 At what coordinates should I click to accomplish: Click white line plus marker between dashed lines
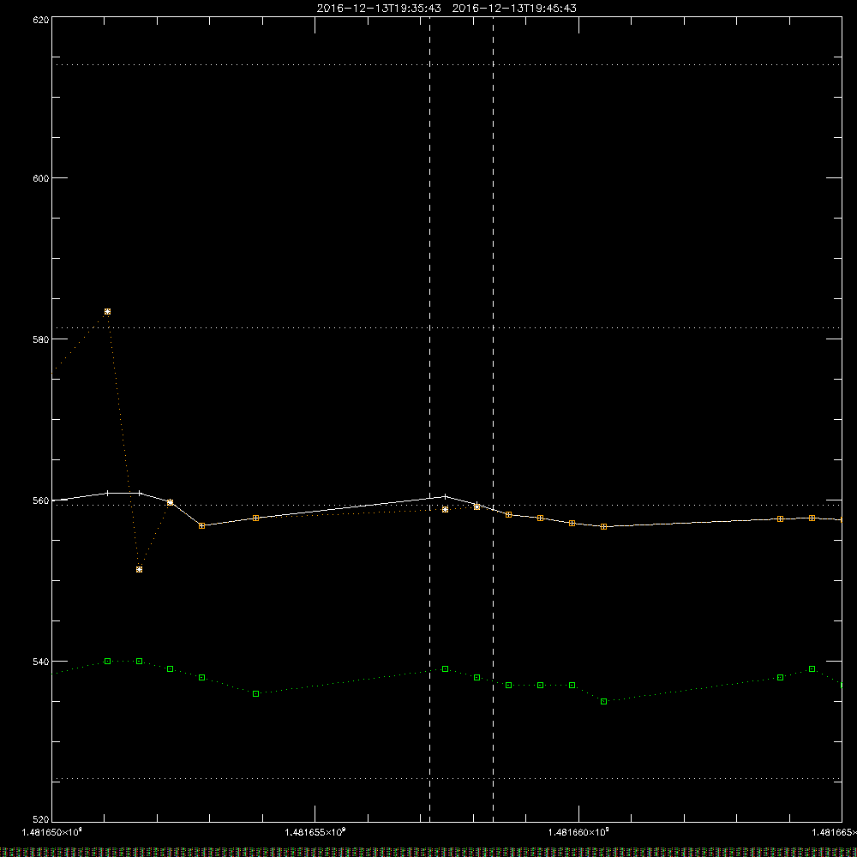(446, 496)
